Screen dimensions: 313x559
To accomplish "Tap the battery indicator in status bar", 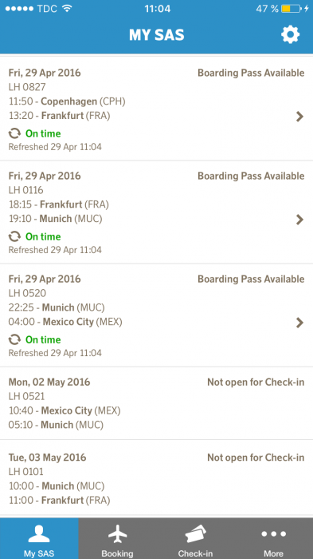I will (291, 9).
